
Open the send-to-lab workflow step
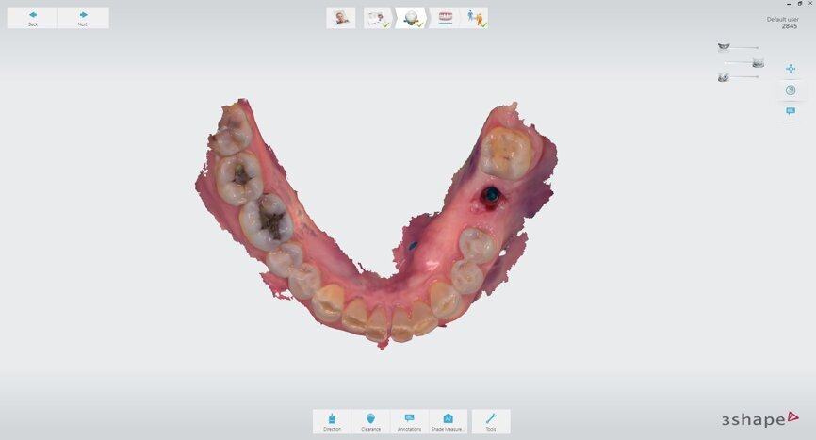tap(475, 18)
